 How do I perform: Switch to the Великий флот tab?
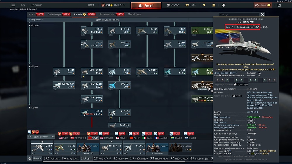[107, 14]
